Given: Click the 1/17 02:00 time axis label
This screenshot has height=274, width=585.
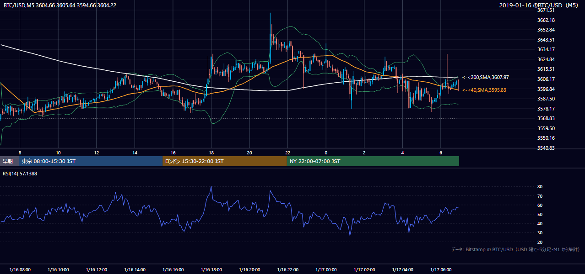Looking at the screenshot, I should tap(364, 270).
